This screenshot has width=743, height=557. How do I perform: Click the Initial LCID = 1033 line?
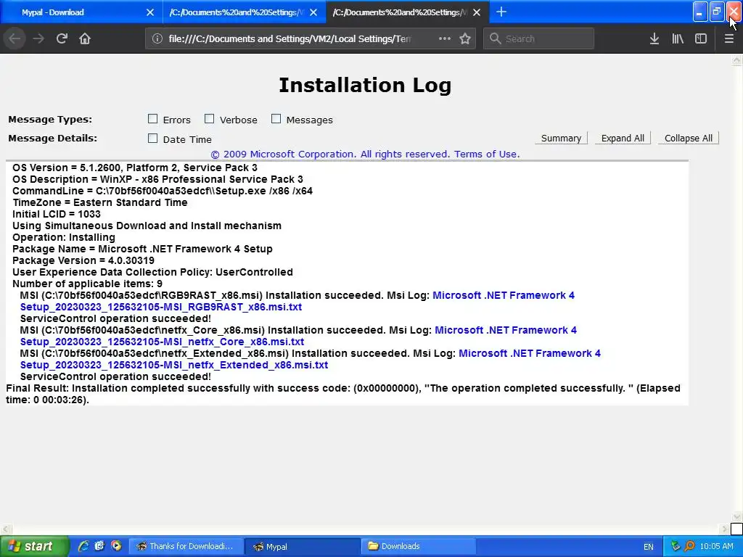(x=57, y=214)
